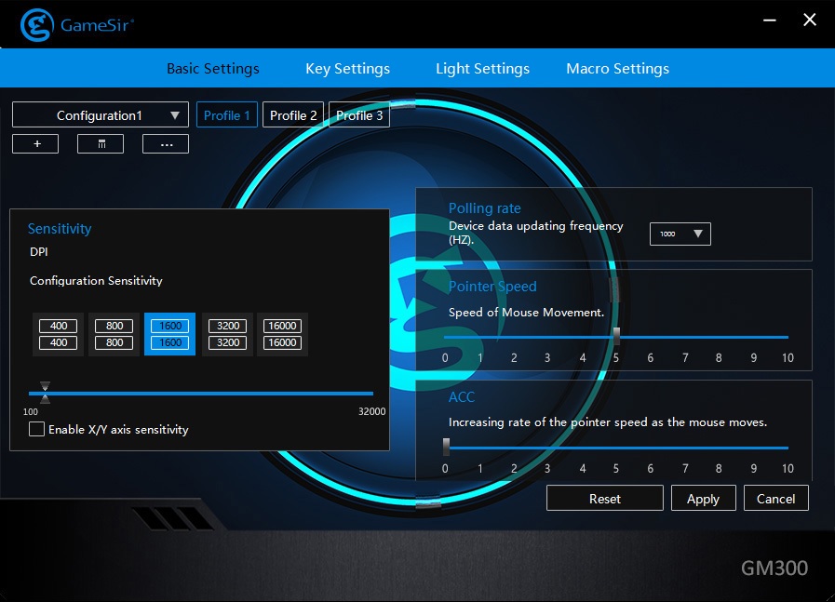This screenshot has width=835, height=602.
Task: Go to the Light Settings tab
Action: (x=482, y=69)
